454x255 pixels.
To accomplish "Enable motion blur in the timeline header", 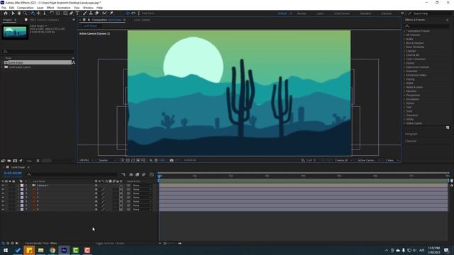I will pyautogui.click(x=143, y=175).
